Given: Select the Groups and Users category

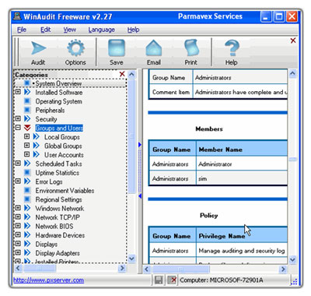Looking at the screenshot, I should 59,128.
